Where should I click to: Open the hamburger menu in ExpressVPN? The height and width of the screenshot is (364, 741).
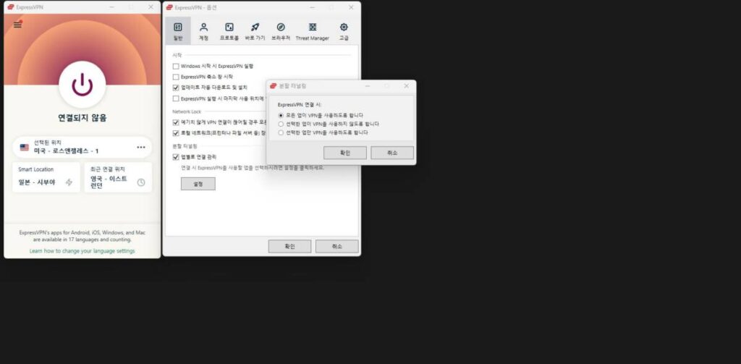17,25
